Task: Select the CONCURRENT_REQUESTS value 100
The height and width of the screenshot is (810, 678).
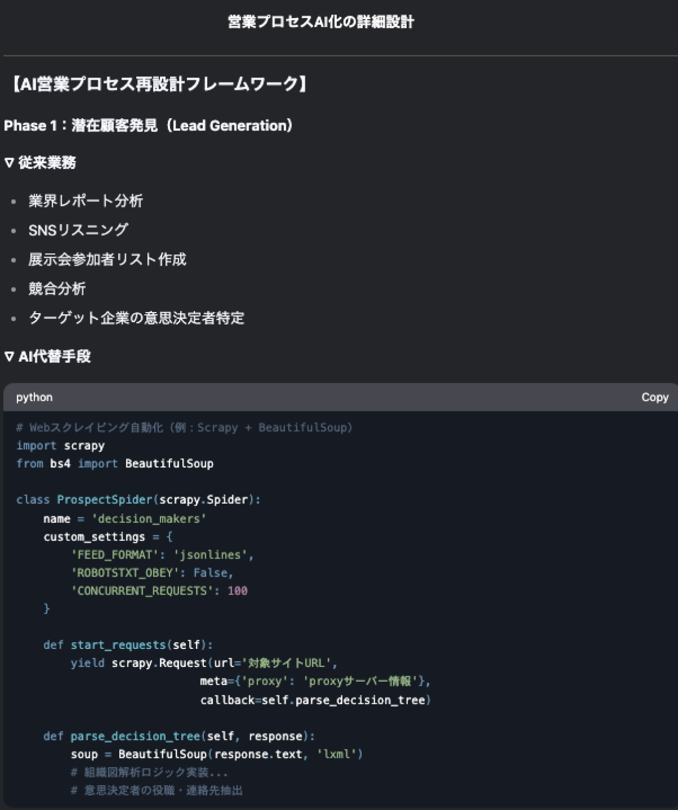Action: tap(237, 591)
